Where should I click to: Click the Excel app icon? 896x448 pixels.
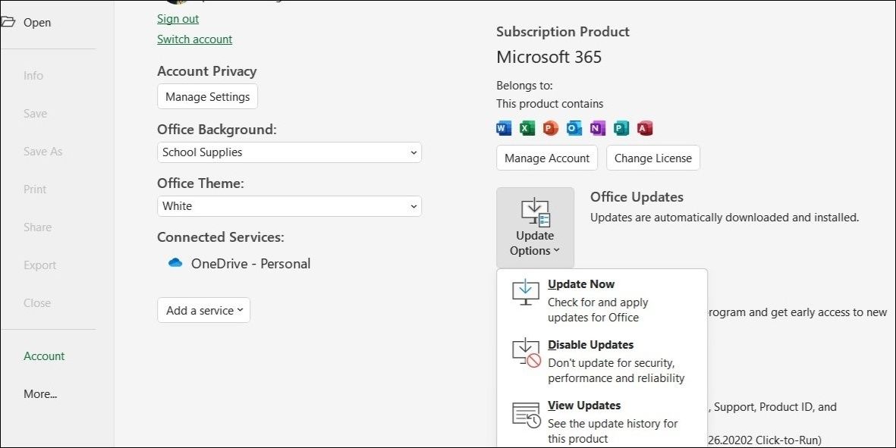[x=527, y=128]
